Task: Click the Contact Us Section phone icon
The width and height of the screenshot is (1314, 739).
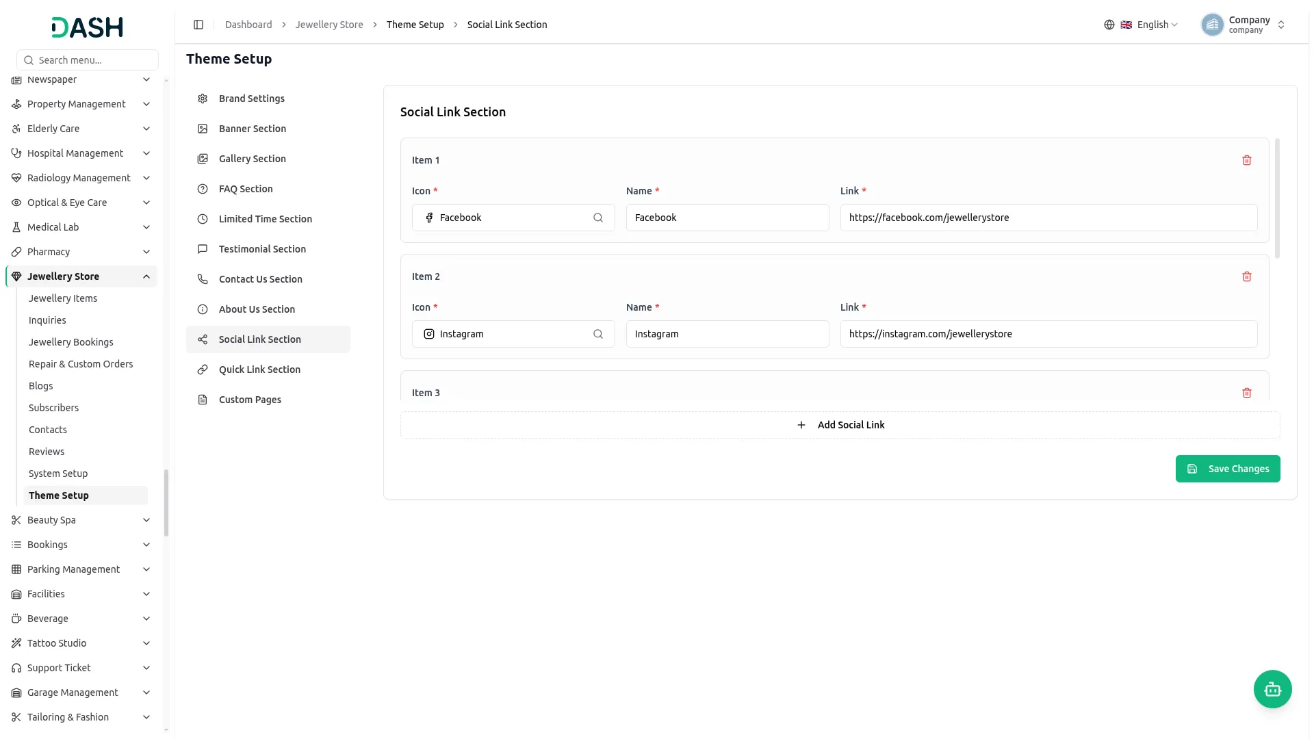Action: pyautogui.click(x=203, y=279)
